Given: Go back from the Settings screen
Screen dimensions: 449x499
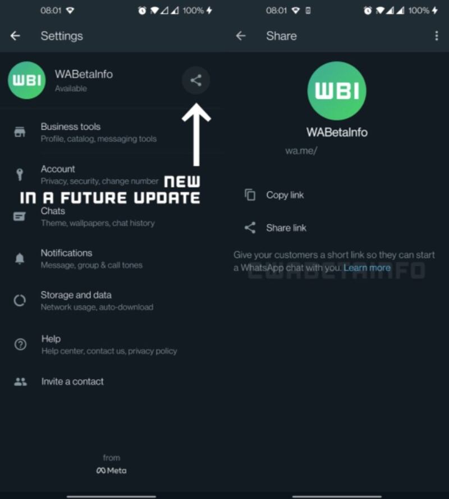Looking at the screenshot, I should pyautogui.click(x=15, y=36).
